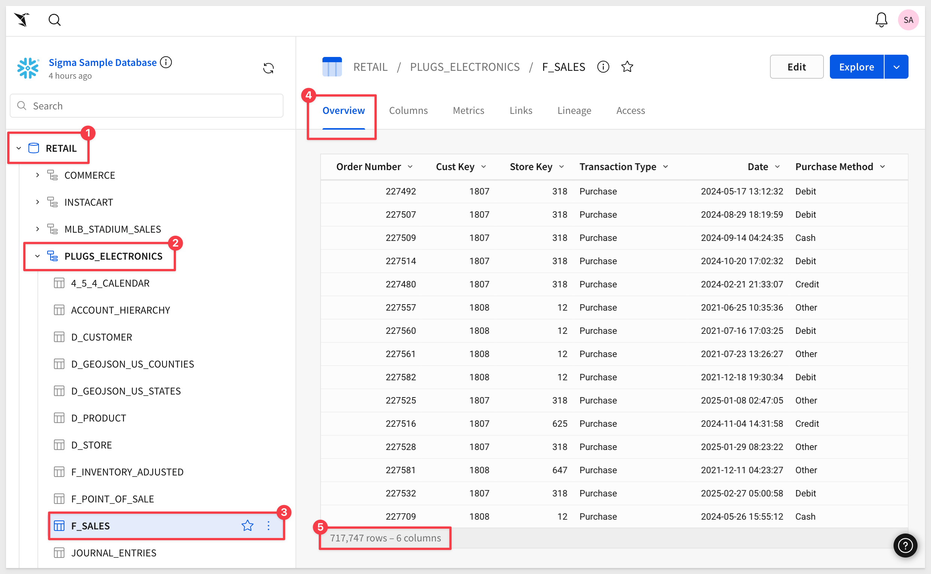Click the 4_5_4_CALENDAR table icon
This screenshot has height=574, width=931.
(59, 283)
